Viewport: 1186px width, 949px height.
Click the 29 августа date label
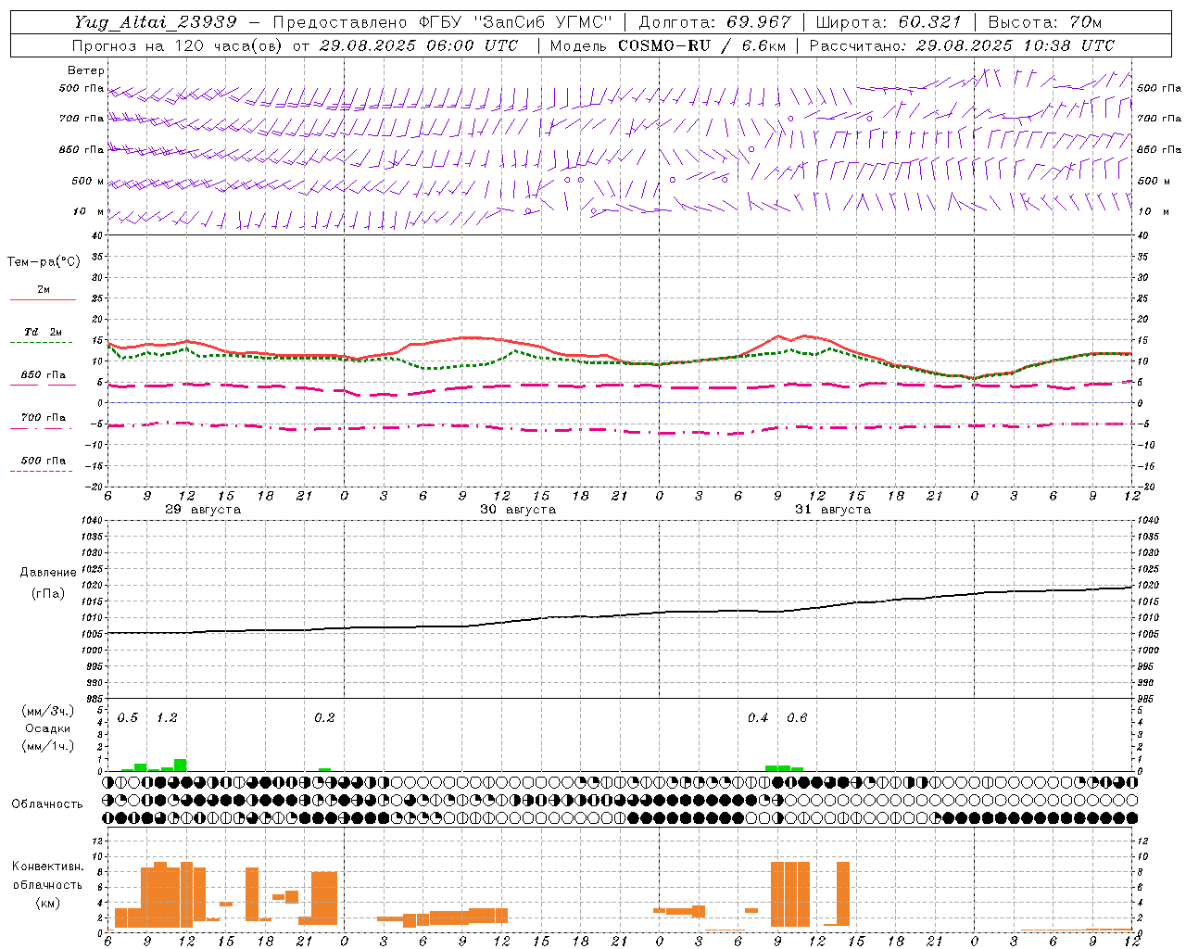(203, 510)
